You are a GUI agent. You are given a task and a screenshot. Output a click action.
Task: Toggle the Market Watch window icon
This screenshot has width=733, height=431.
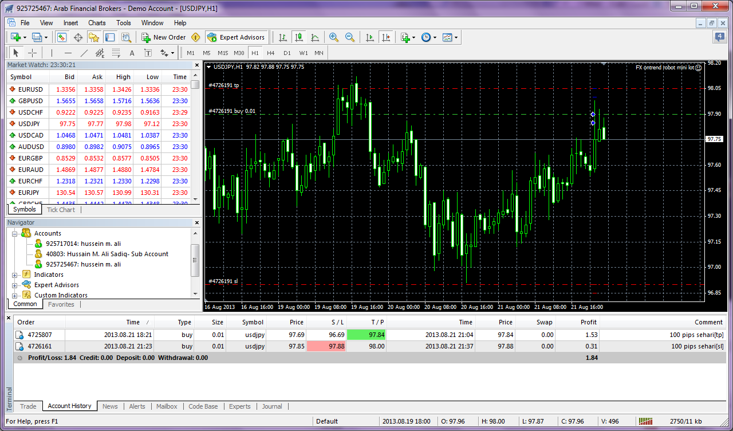coord(62,37)
